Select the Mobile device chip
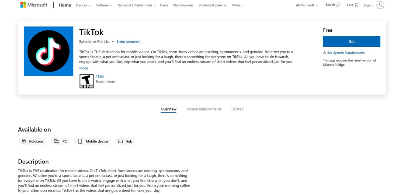This screenshot has height=195, width=397. click(x=92, y=141)
